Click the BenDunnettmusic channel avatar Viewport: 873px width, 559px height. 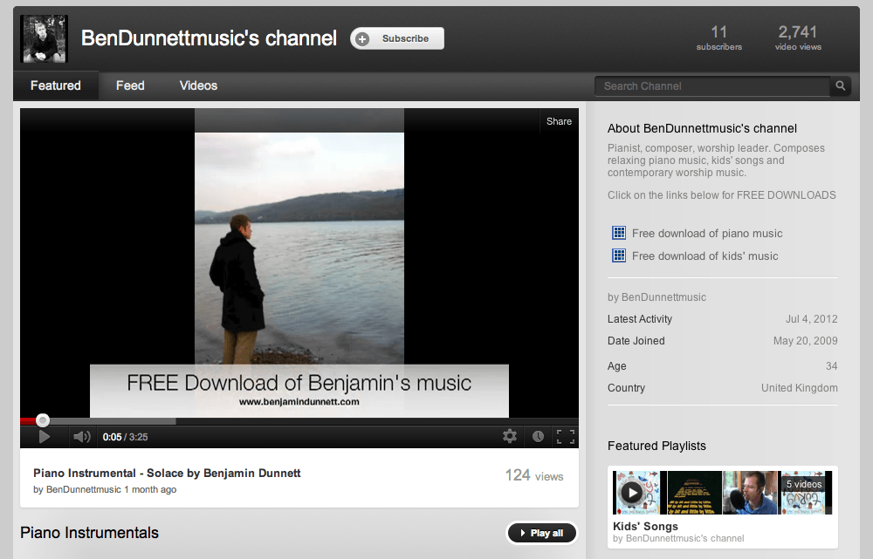coord(44,38)
